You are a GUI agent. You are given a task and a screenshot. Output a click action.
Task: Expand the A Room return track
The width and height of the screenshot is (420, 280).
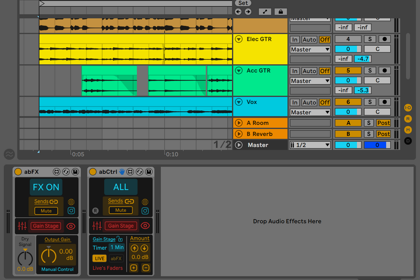tap(239, 123)
